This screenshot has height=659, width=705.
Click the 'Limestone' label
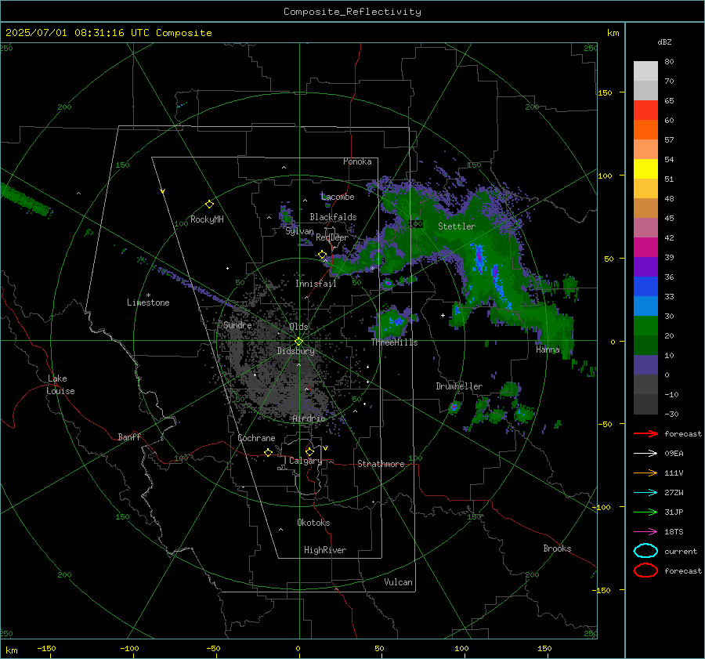pos(148,302)
